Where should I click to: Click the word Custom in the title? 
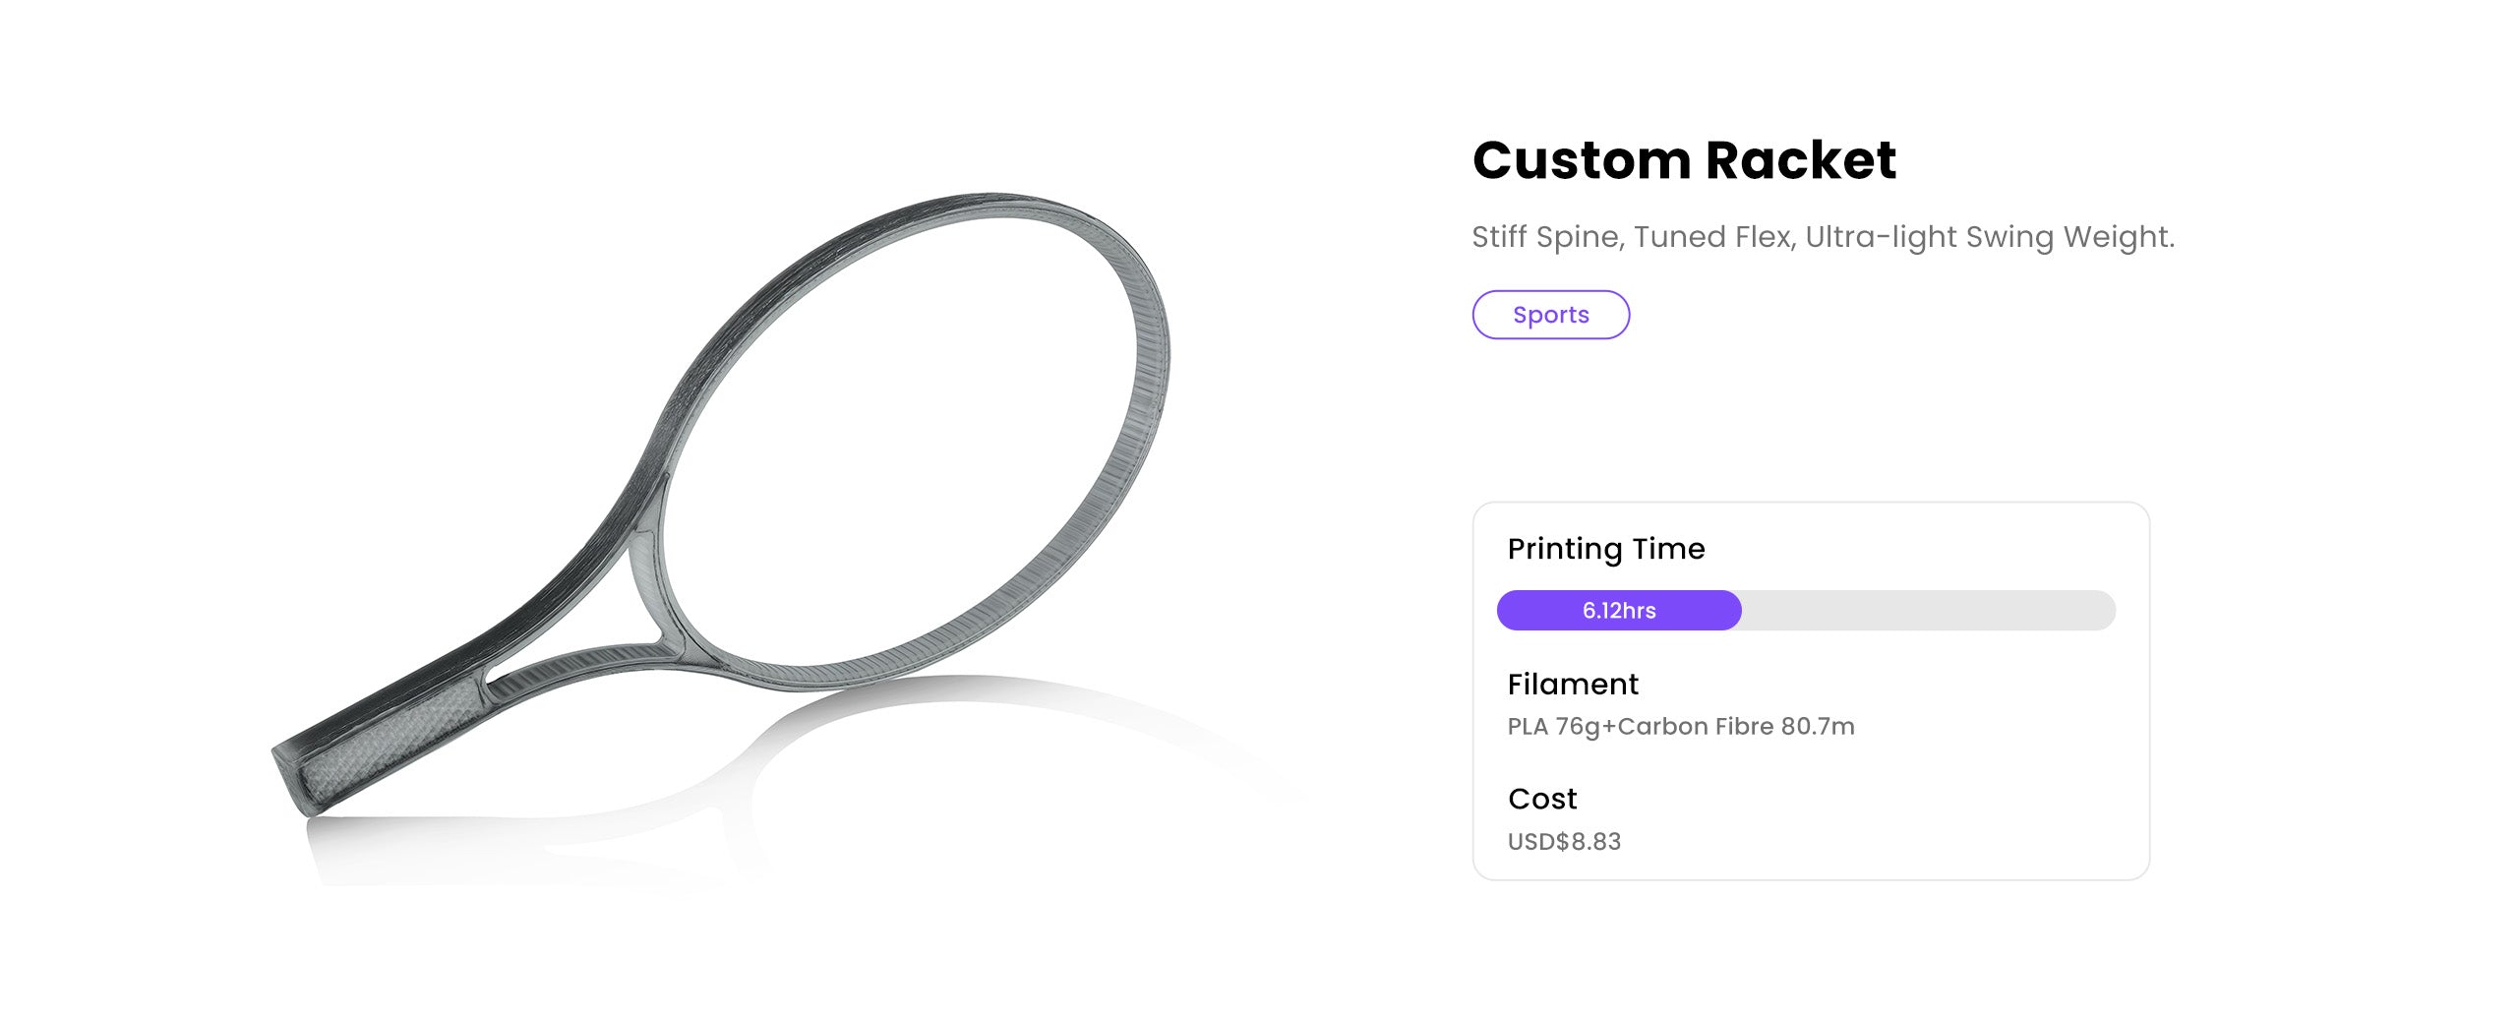tap(1582, 160)
